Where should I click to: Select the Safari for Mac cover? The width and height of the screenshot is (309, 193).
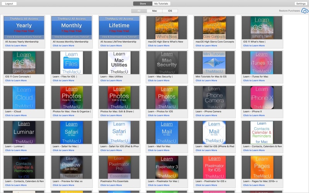point(71,132)
